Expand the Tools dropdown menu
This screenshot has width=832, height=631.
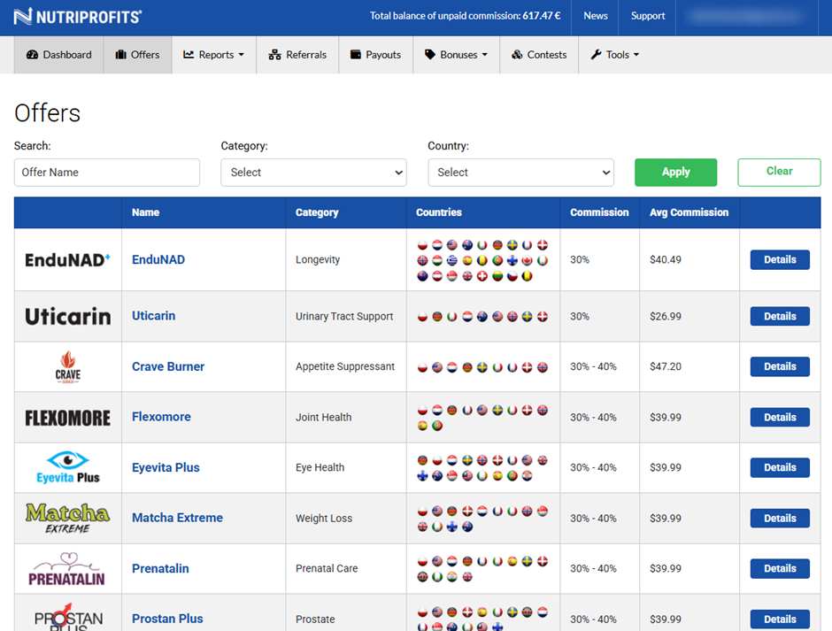(615, 55)
